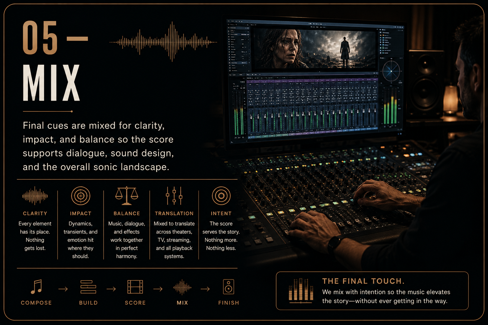
Task: Select the BUILD step label
Action: click(x=88, y=303)
